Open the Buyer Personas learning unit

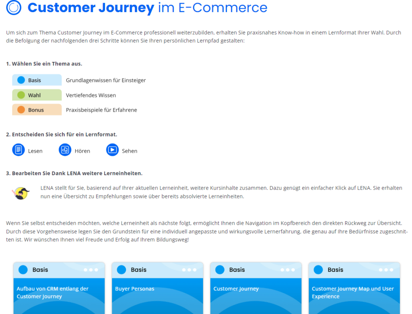[x=135, y=289]
